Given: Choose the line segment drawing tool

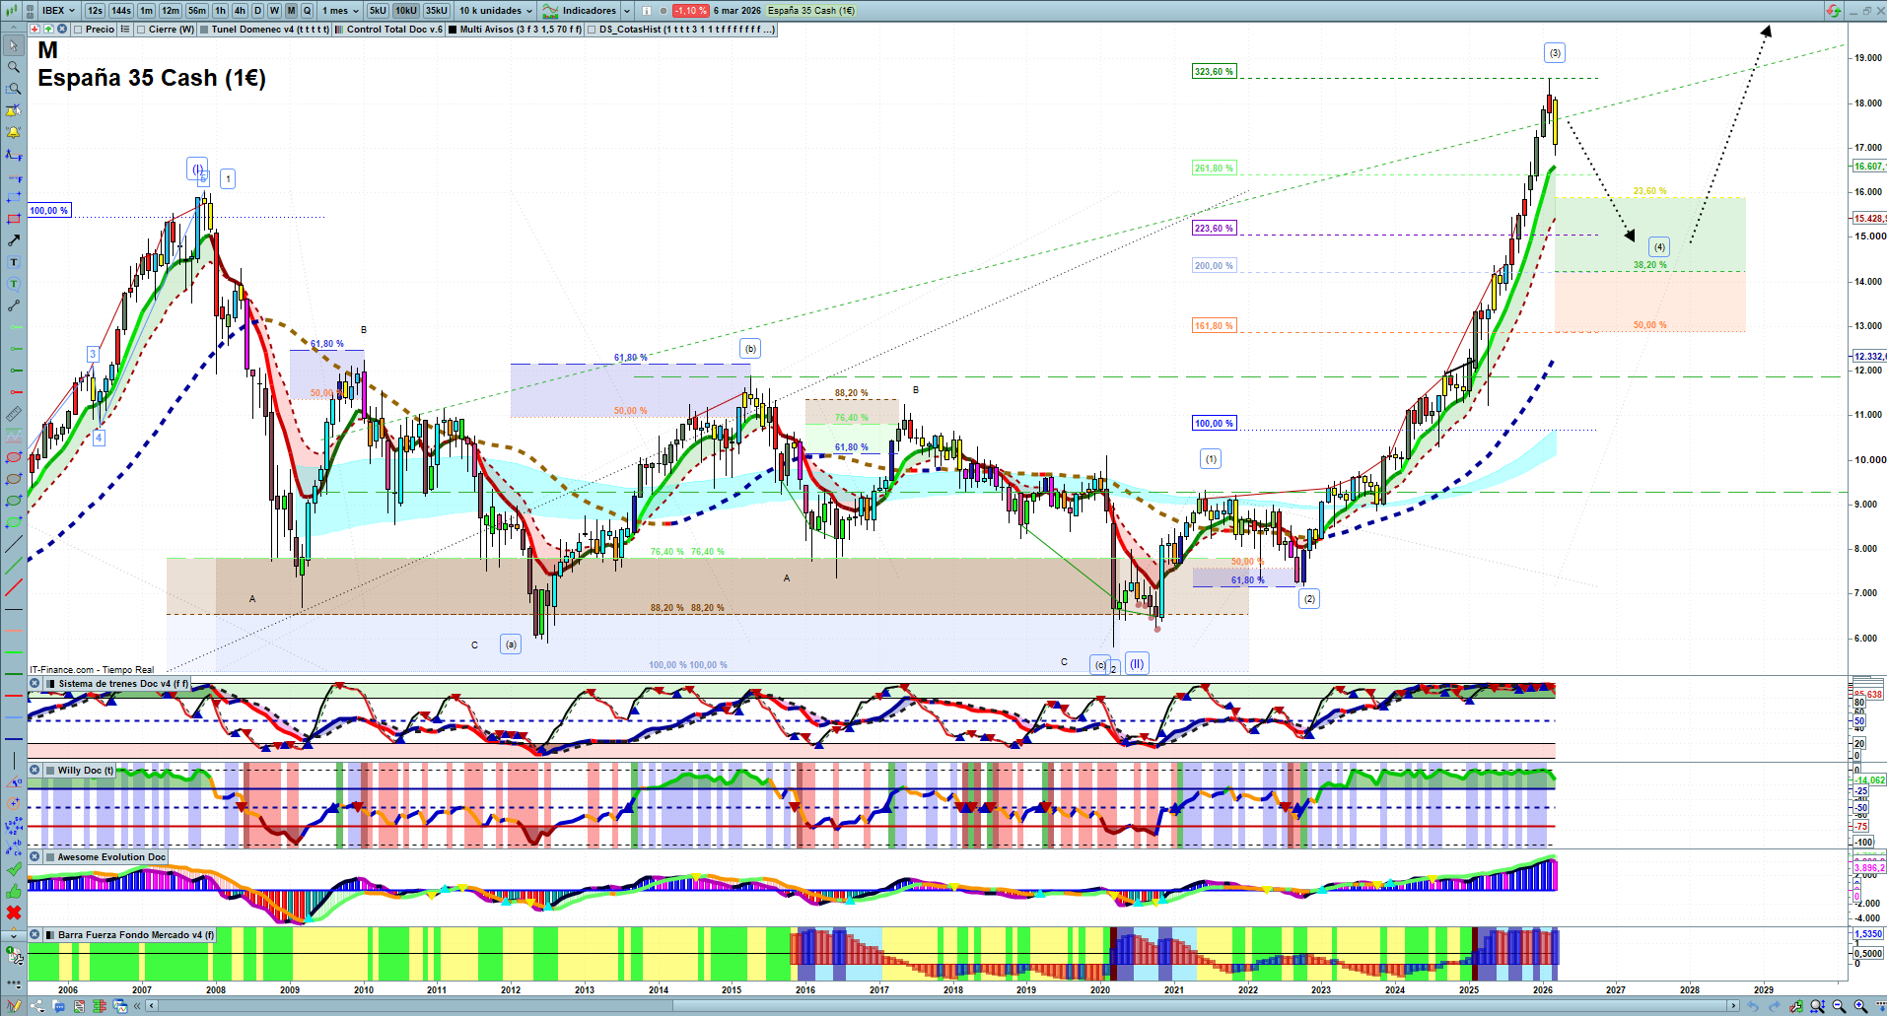Looking at the screenshot, I should 14,305.
